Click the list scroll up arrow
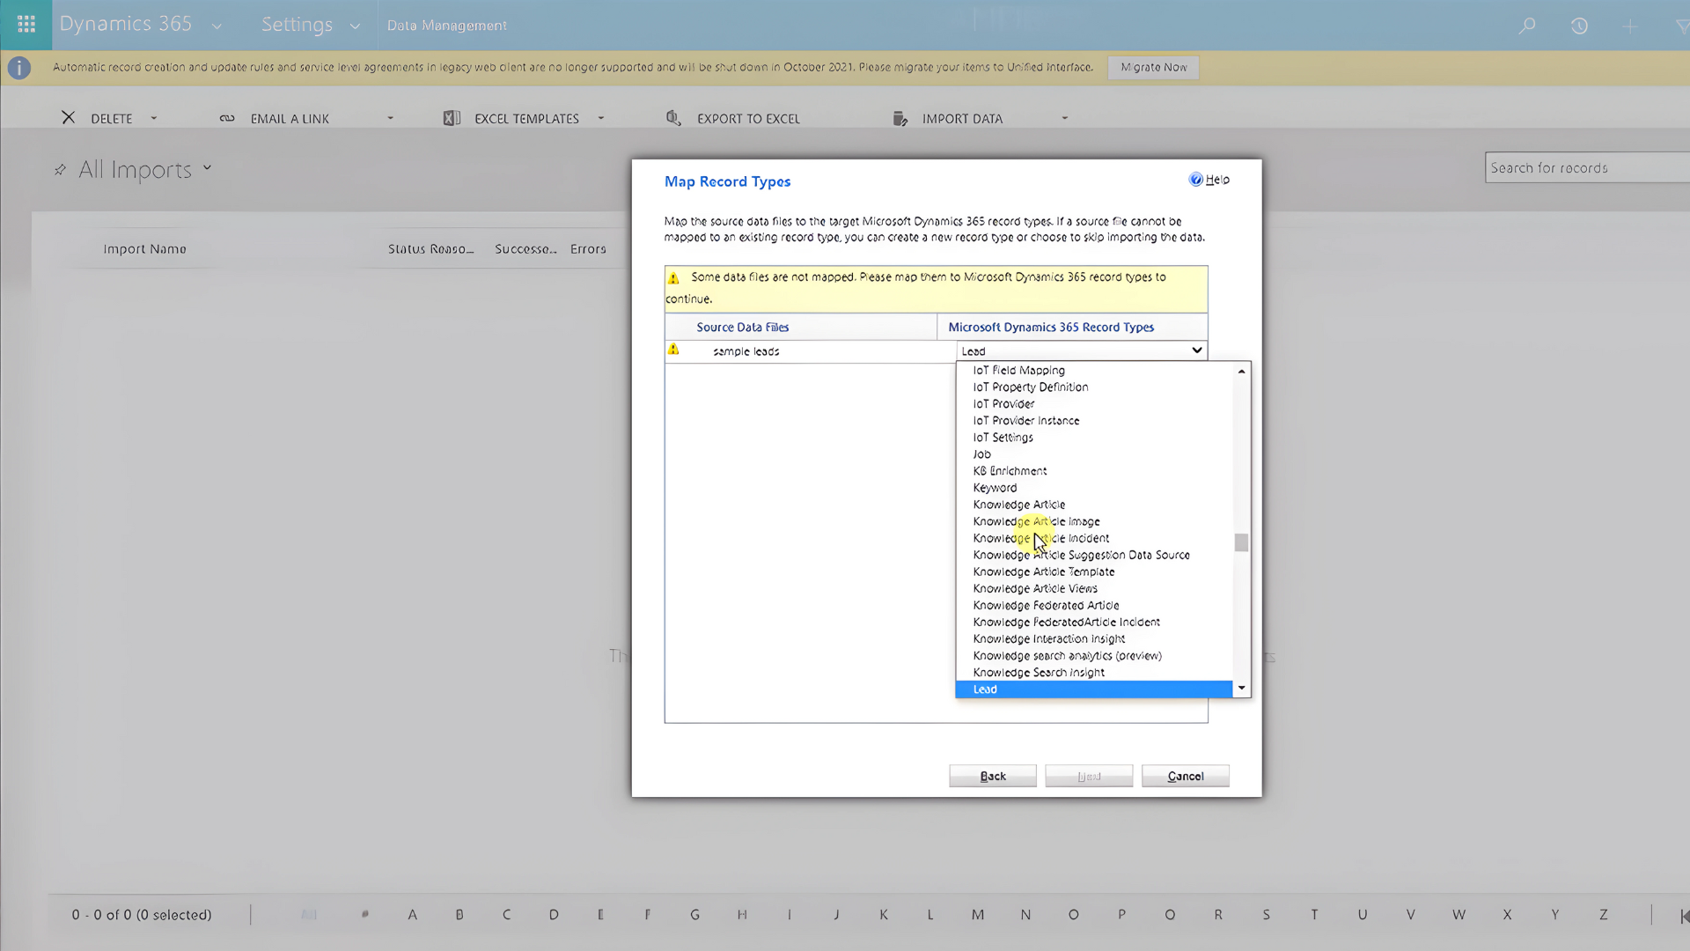This screenshot has width=1690, height=951. tap(1241, 372)
